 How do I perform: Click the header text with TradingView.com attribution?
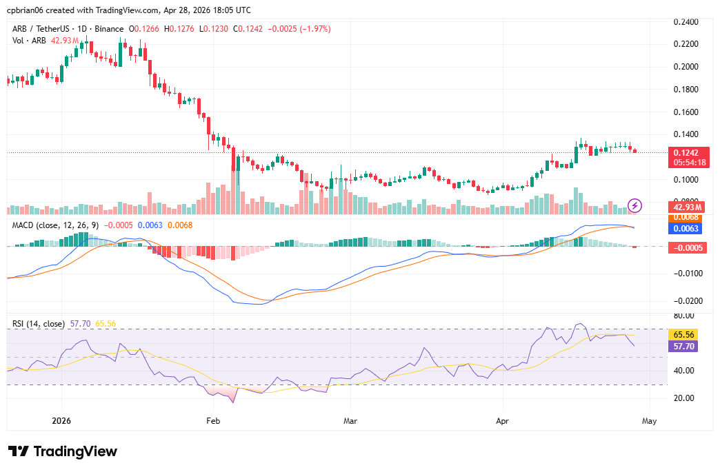(129, 10)
